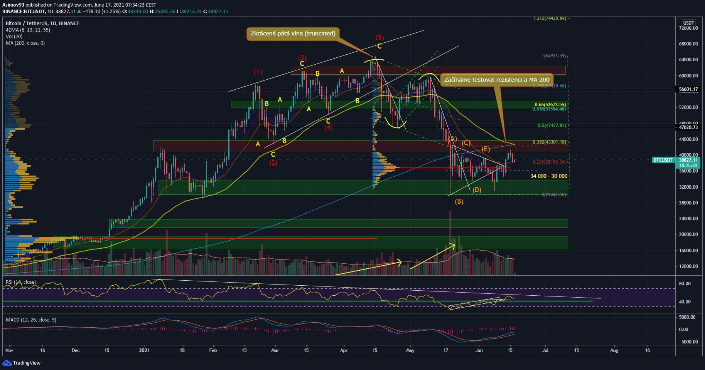The image size is (705, 370).
Task: Select the 0.786(57429.68) Fibonacci level label
Action: 549,85
